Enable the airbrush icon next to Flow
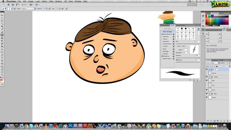This screenshot has width=231, height=130. click(62, 9)
